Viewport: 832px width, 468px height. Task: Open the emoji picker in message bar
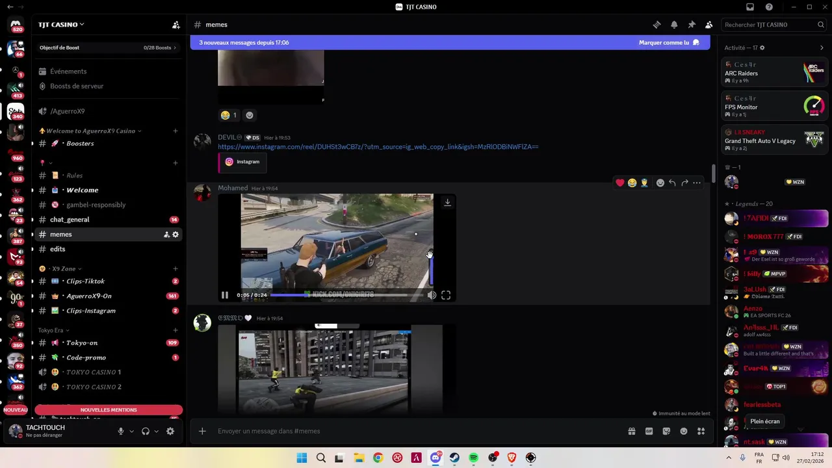[684, 431]
